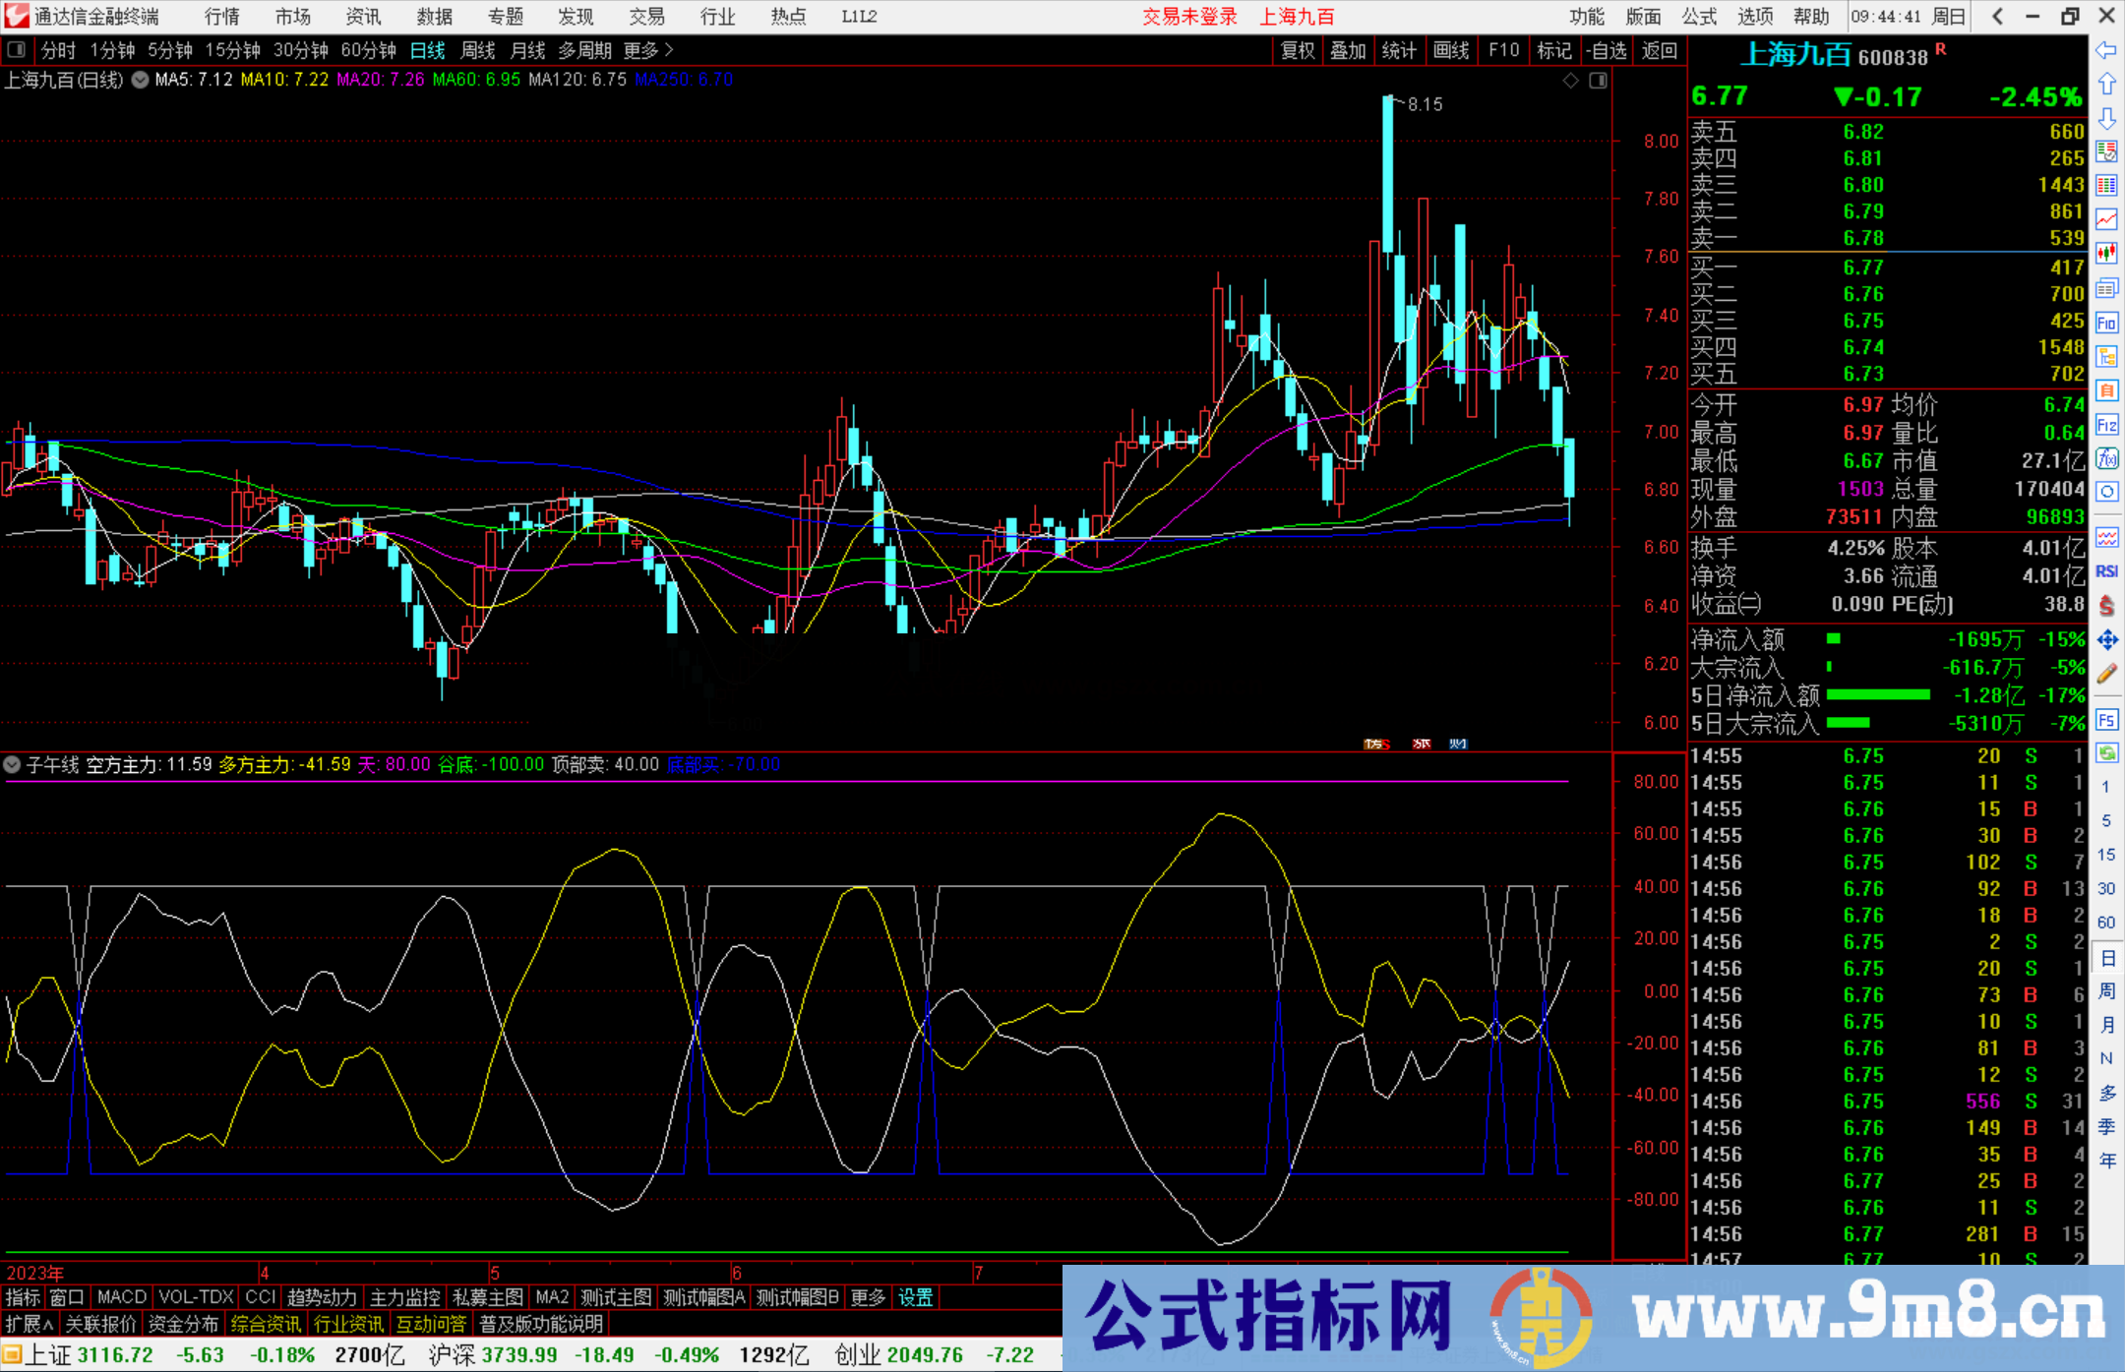Click the 返回 button in toolbar
2125x1372 pixels.
coord(1659,50)
